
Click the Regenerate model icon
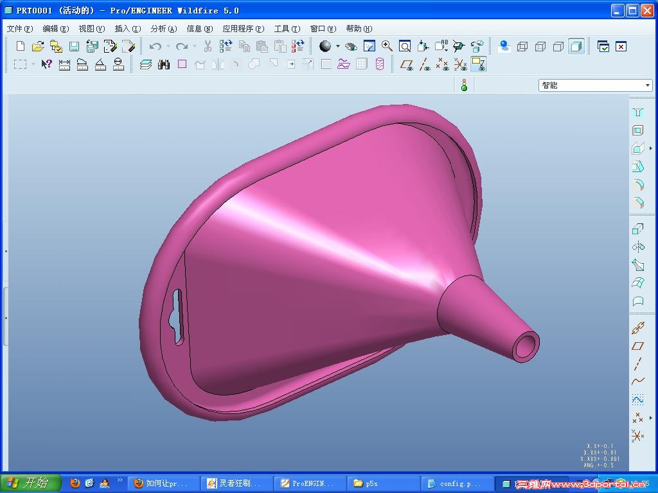point(226,46)
